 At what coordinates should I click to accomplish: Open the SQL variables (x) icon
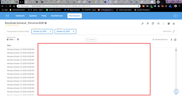click(x=148, y=23)
